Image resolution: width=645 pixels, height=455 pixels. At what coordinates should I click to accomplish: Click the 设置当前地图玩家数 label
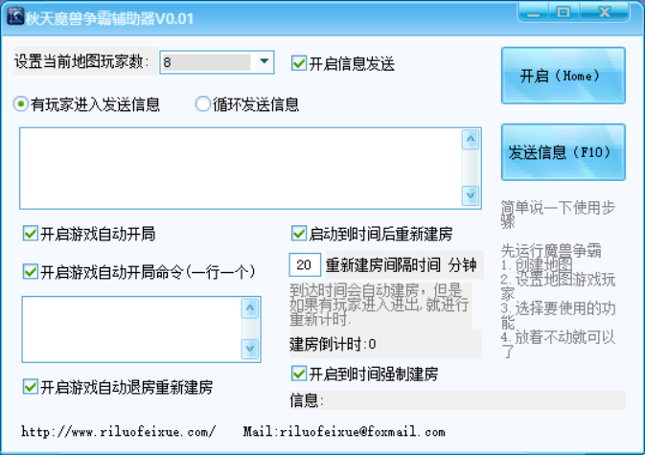[81, 61]
